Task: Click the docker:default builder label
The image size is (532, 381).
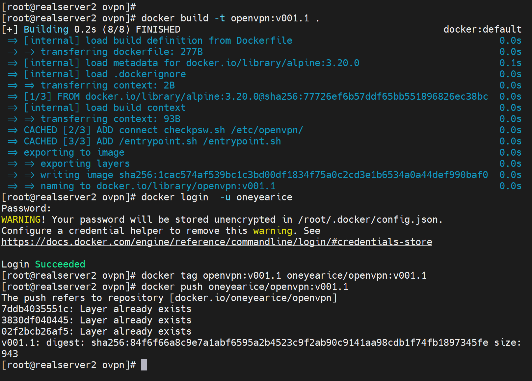Action: pos(482,29)
